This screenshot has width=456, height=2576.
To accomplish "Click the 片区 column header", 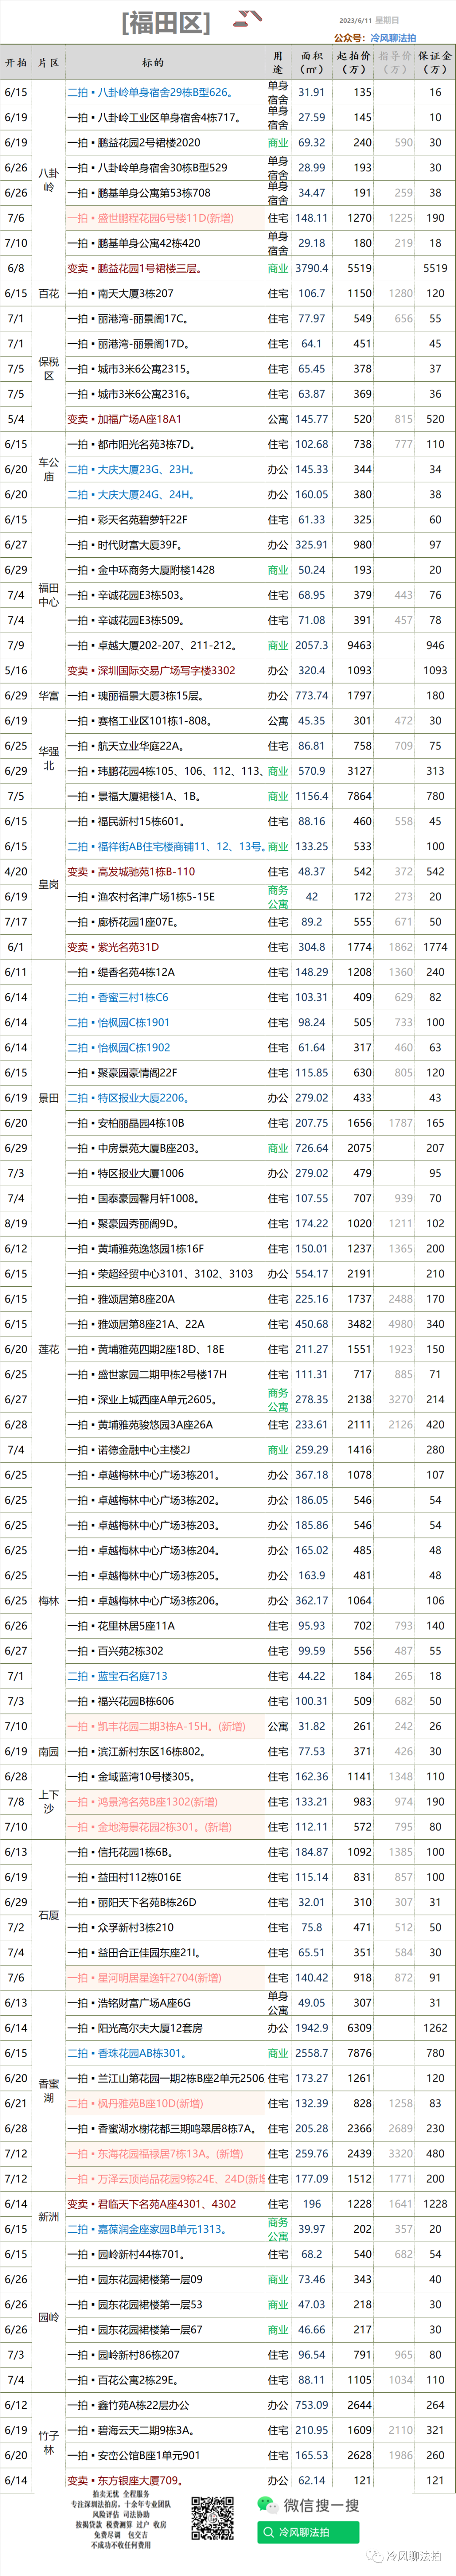I will pos(48,62).
